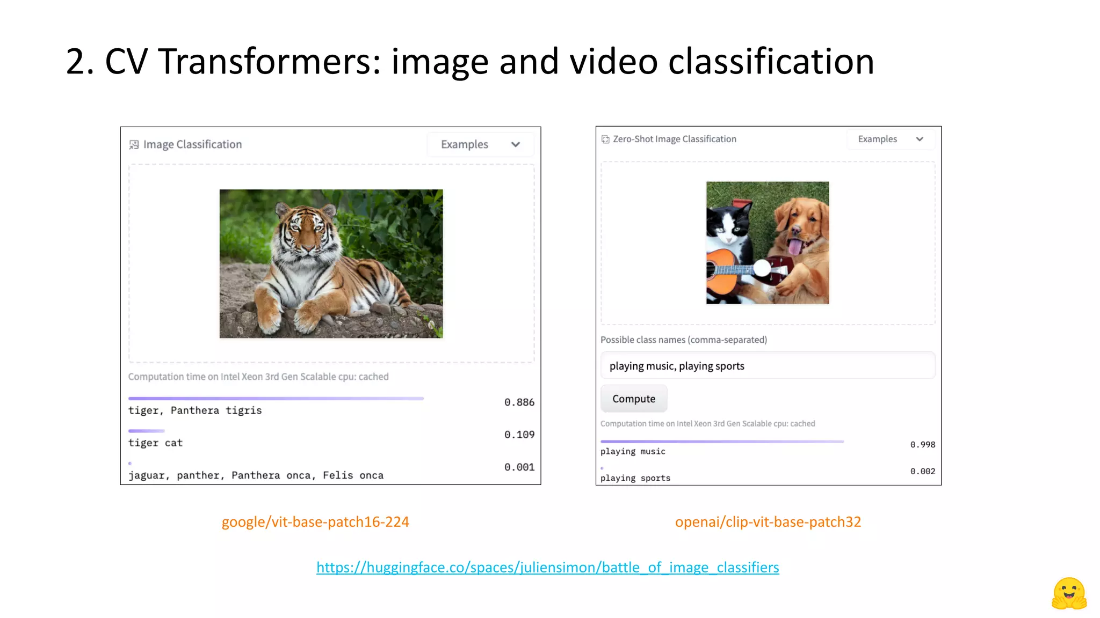1100x618 pixels.
Task: Click the Image Classification widget icon
Action: click(x=134, y=144)
